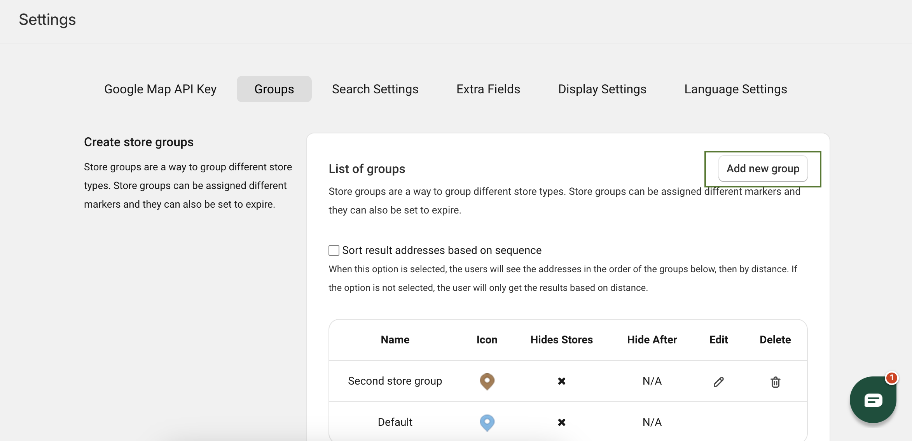Open Language Settings tab
The height and width of the screenshot is (441, 912).
coord(736,89)
